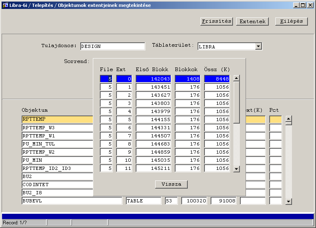The image size is (316, 228).
Task: Click the Tulajdonos field containing DESIGN
Action: (x=113, y=46)
